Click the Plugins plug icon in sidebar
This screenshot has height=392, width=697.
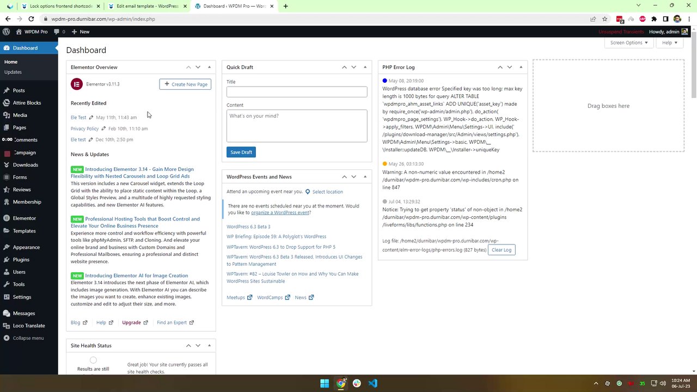(7, 260)
